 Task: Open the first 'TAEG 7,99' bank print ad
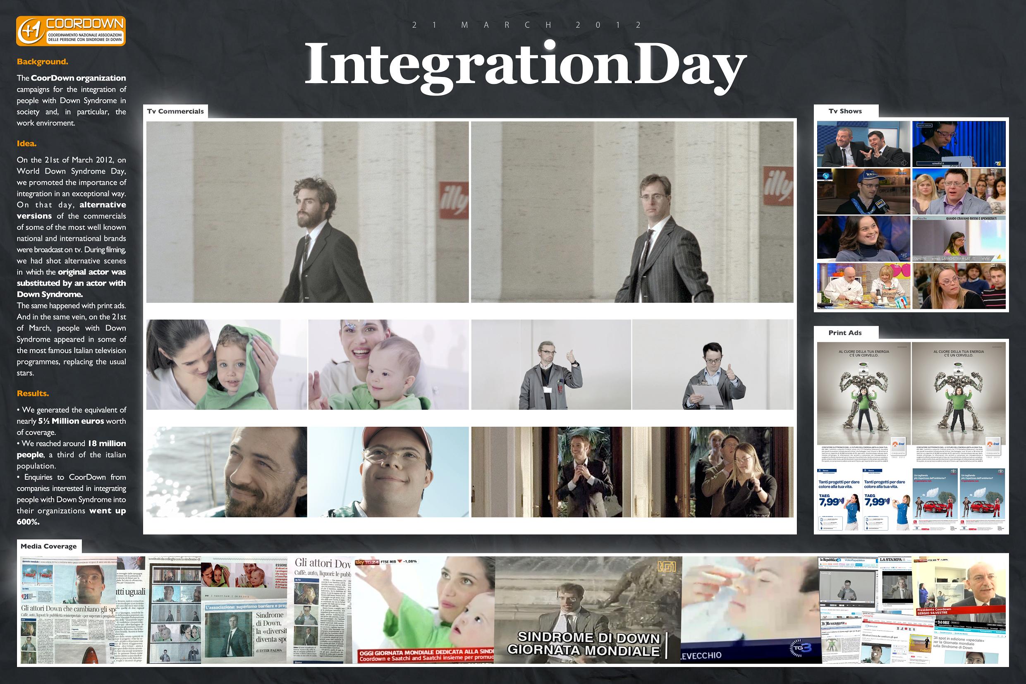pyautogui.click(x=839, y=500)
